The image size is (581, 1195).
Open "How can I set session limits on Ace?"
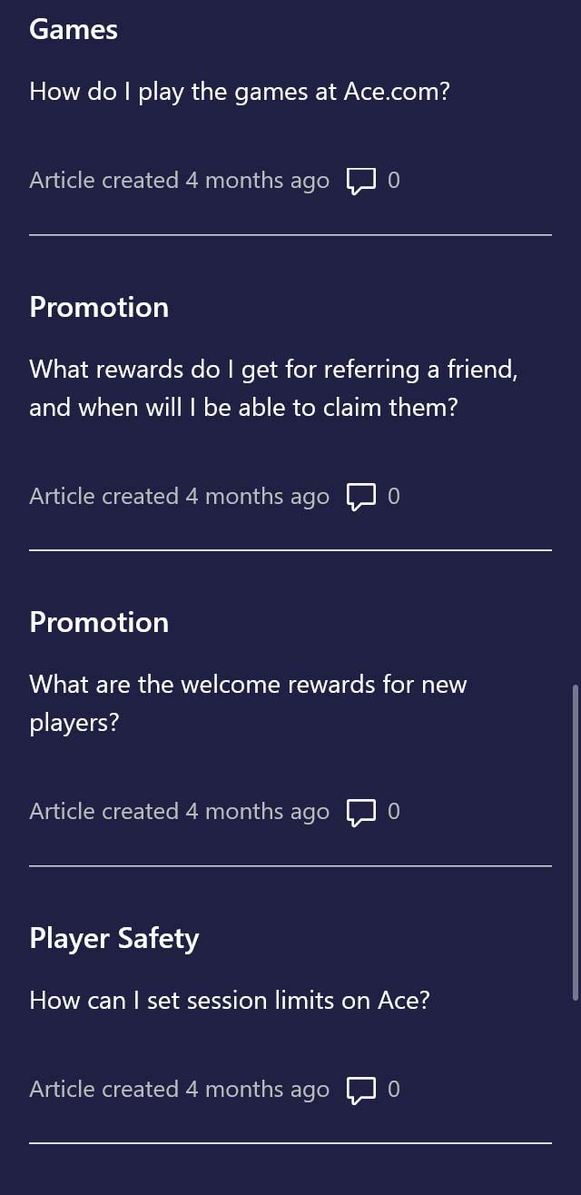click(x=230, y=1001)
